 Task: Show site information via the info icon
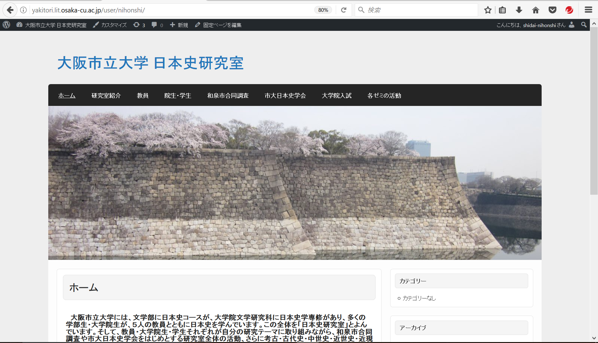23,10
